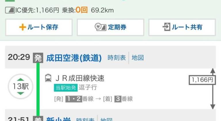This screenshot has height=121, width=221.
Task: Click the up arrow above the fare line
Action: (213, 71)
